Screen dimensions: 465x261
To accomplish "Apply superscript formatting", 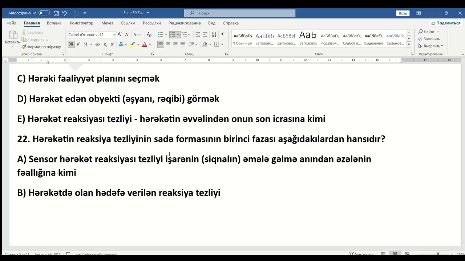I will [112, 44].
